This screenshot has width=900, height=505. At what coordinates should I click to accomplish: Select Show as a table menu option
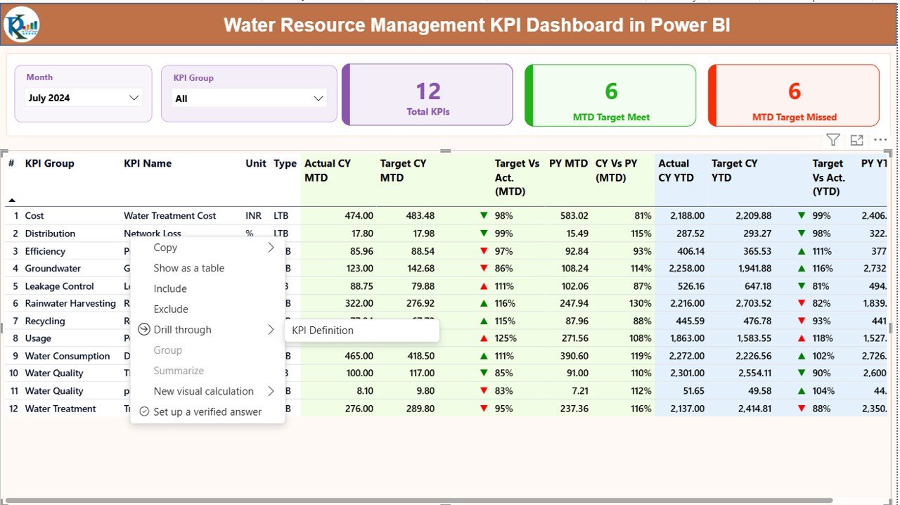pos(189,268)
